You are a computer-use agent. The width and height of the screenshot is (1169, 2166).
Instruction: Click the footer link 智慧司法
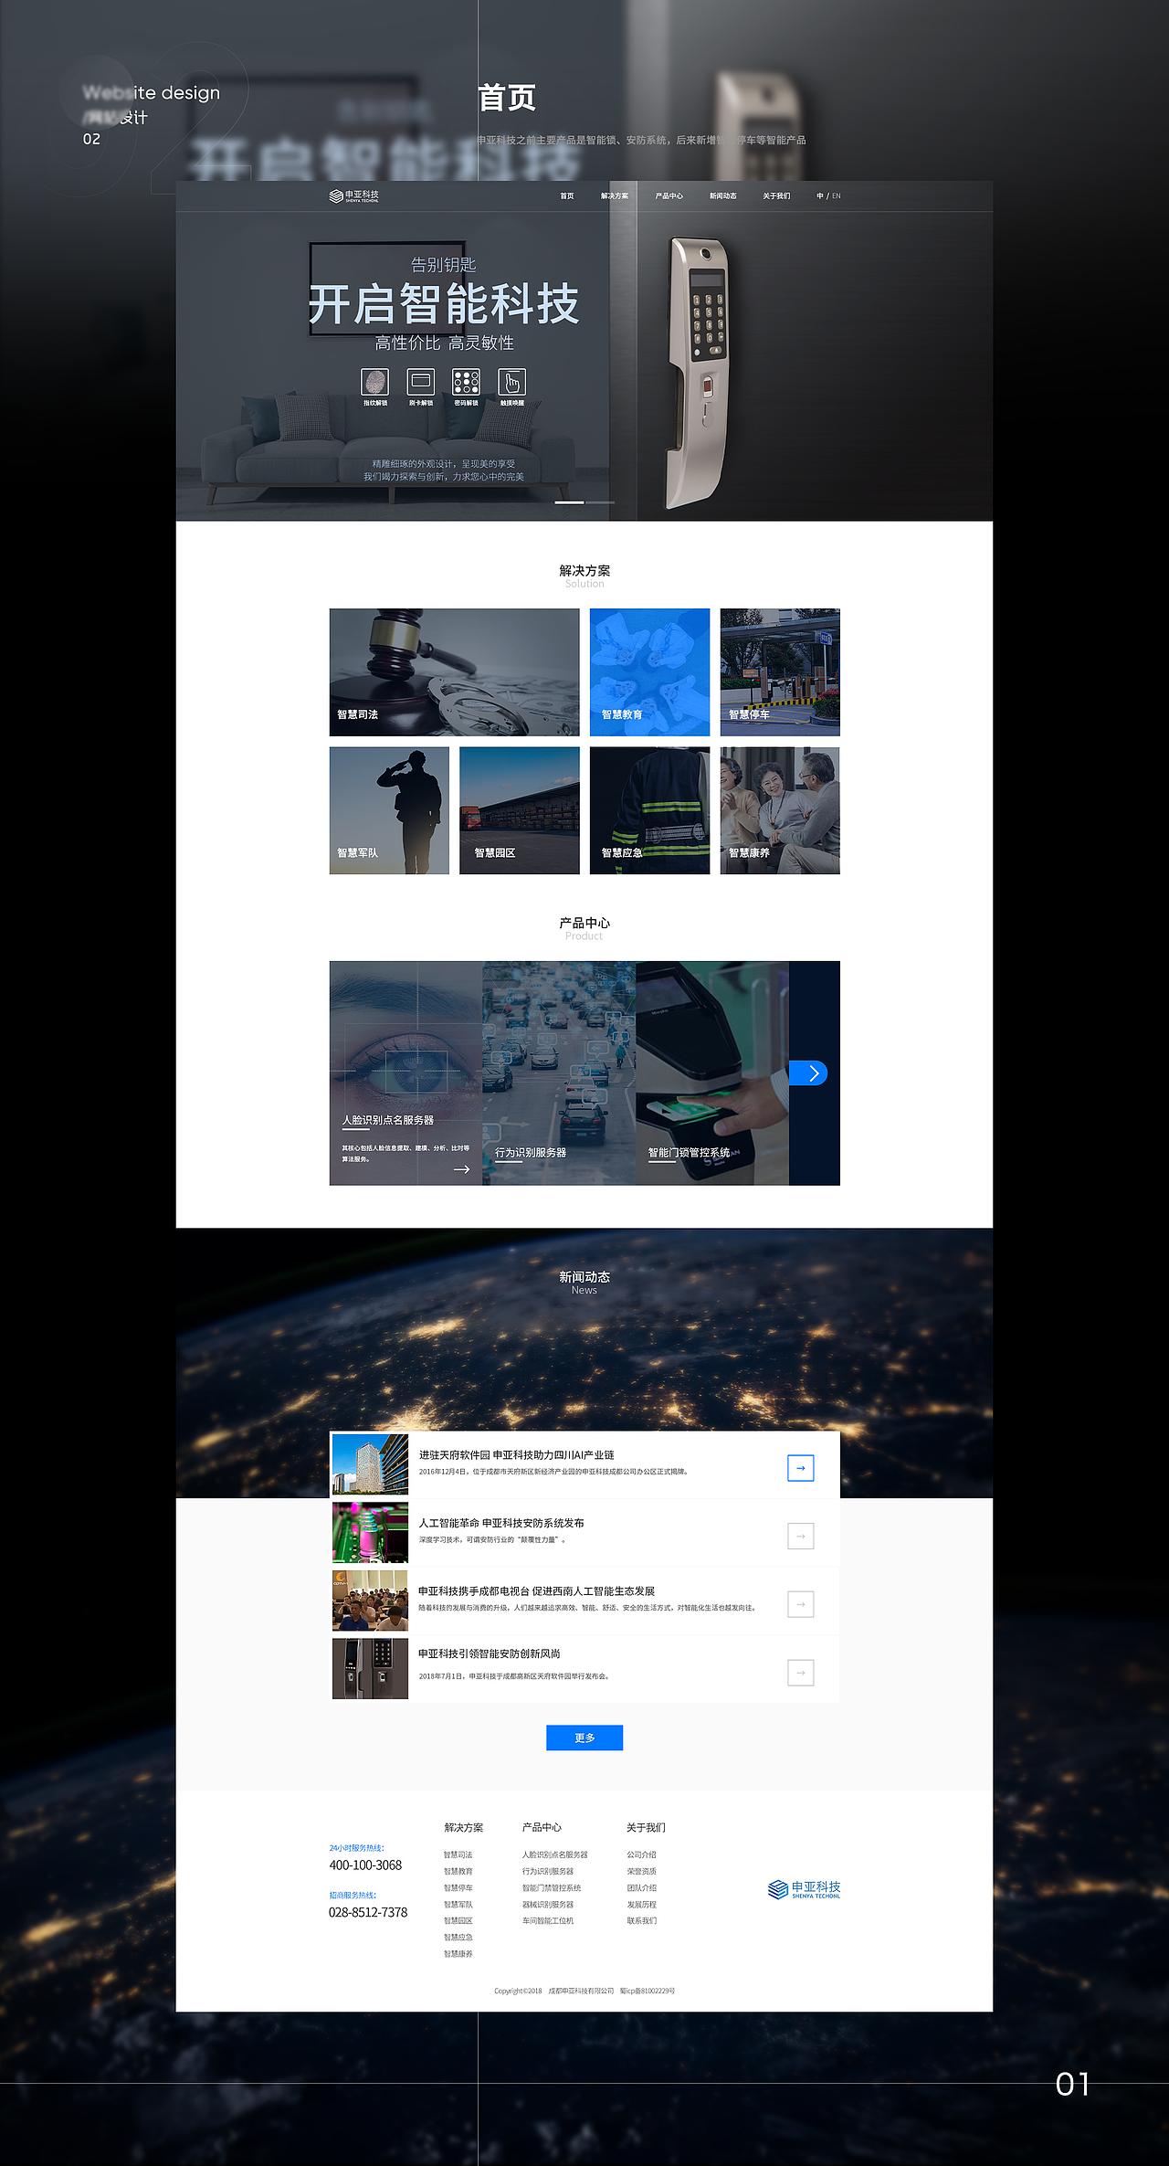pyautogui.click(x=458, y=1854)
